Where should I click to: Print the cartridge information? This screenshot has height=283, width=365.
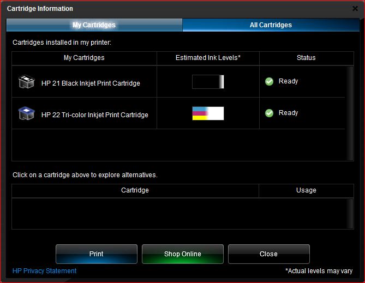point(97,254)
